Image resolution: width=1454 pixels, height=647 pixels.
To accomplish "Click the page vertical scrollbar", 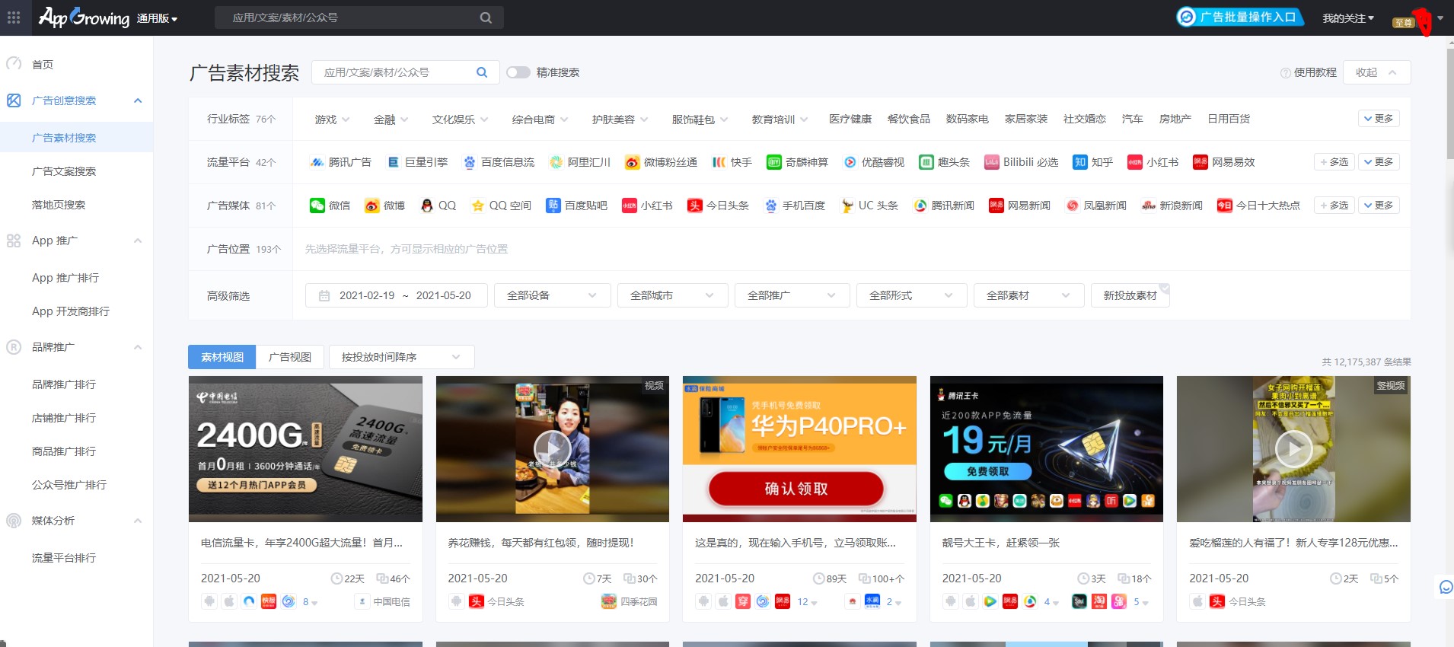I will pos(1449,103).
